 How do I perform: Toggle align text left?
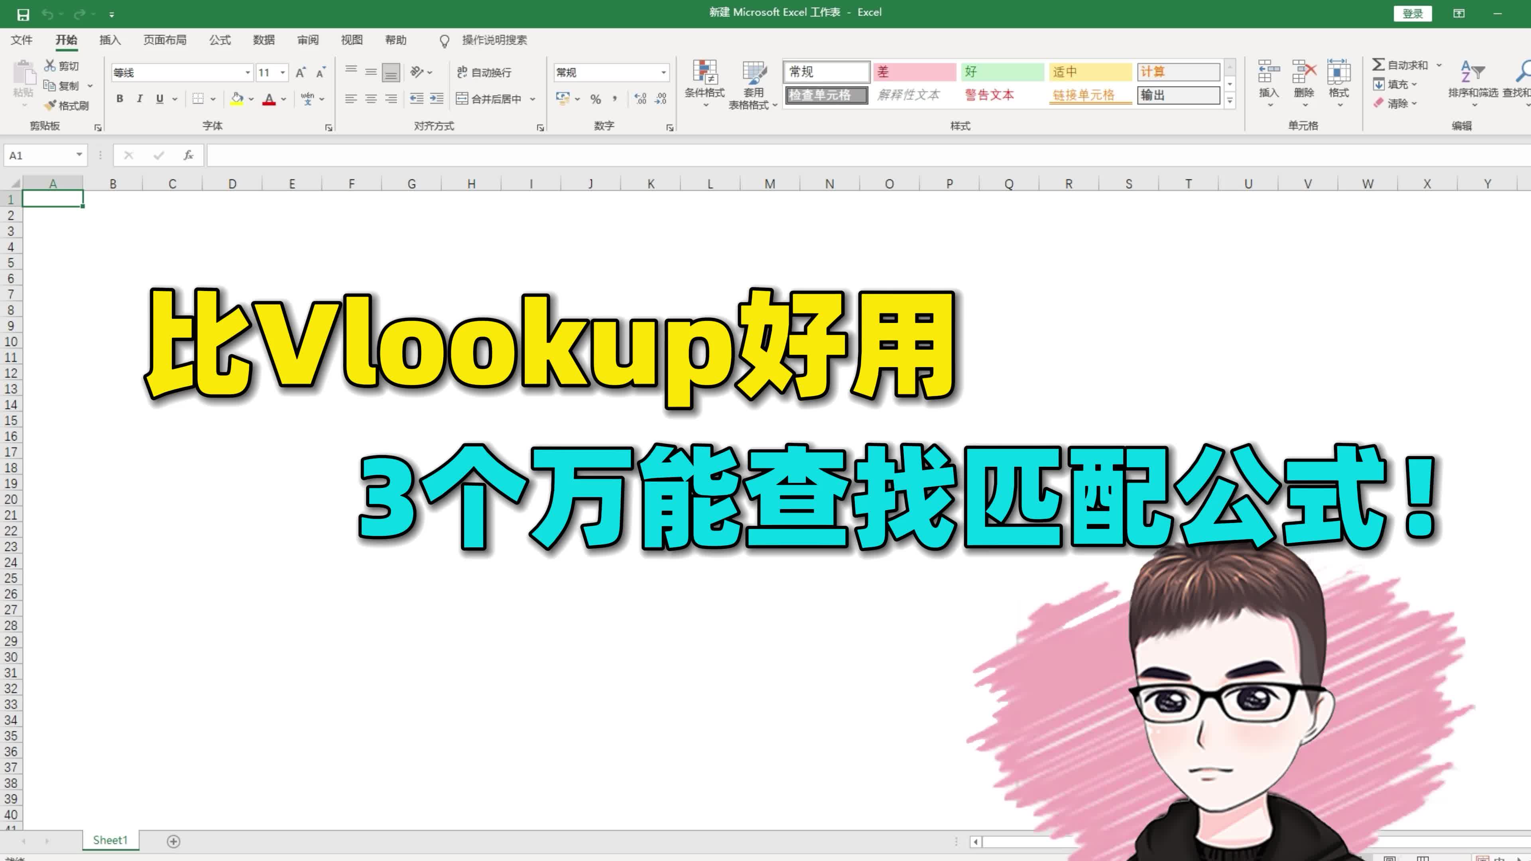(351, 98)
